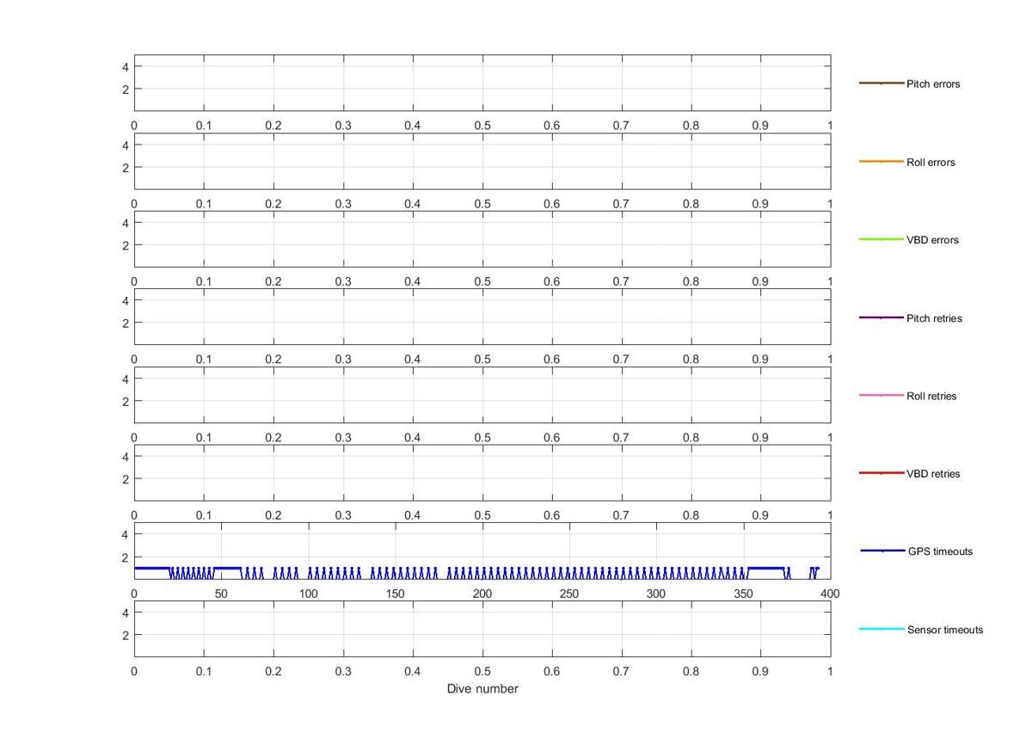The width and height of the screenshot is (1032, 739).
Task: Select the "400" tick on GPS axis
Action: 830,594
